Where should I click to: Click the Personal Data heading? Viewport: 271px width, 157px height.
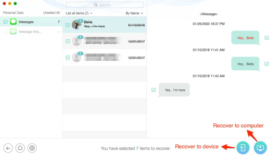click(13, 12)
